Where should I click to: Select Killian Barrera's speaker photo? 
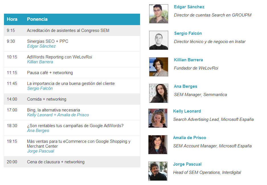point(159,67)
